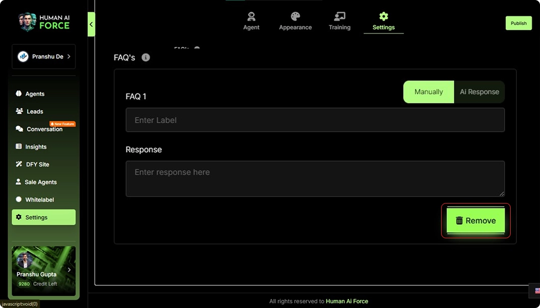
Task: Click the Appearance palette icon
Action: click(295, 16)
